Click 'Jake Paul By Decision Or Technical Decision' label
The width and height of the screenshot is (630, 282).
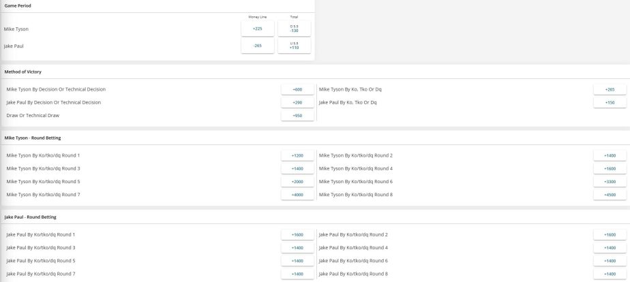click(x=53, y=103)
